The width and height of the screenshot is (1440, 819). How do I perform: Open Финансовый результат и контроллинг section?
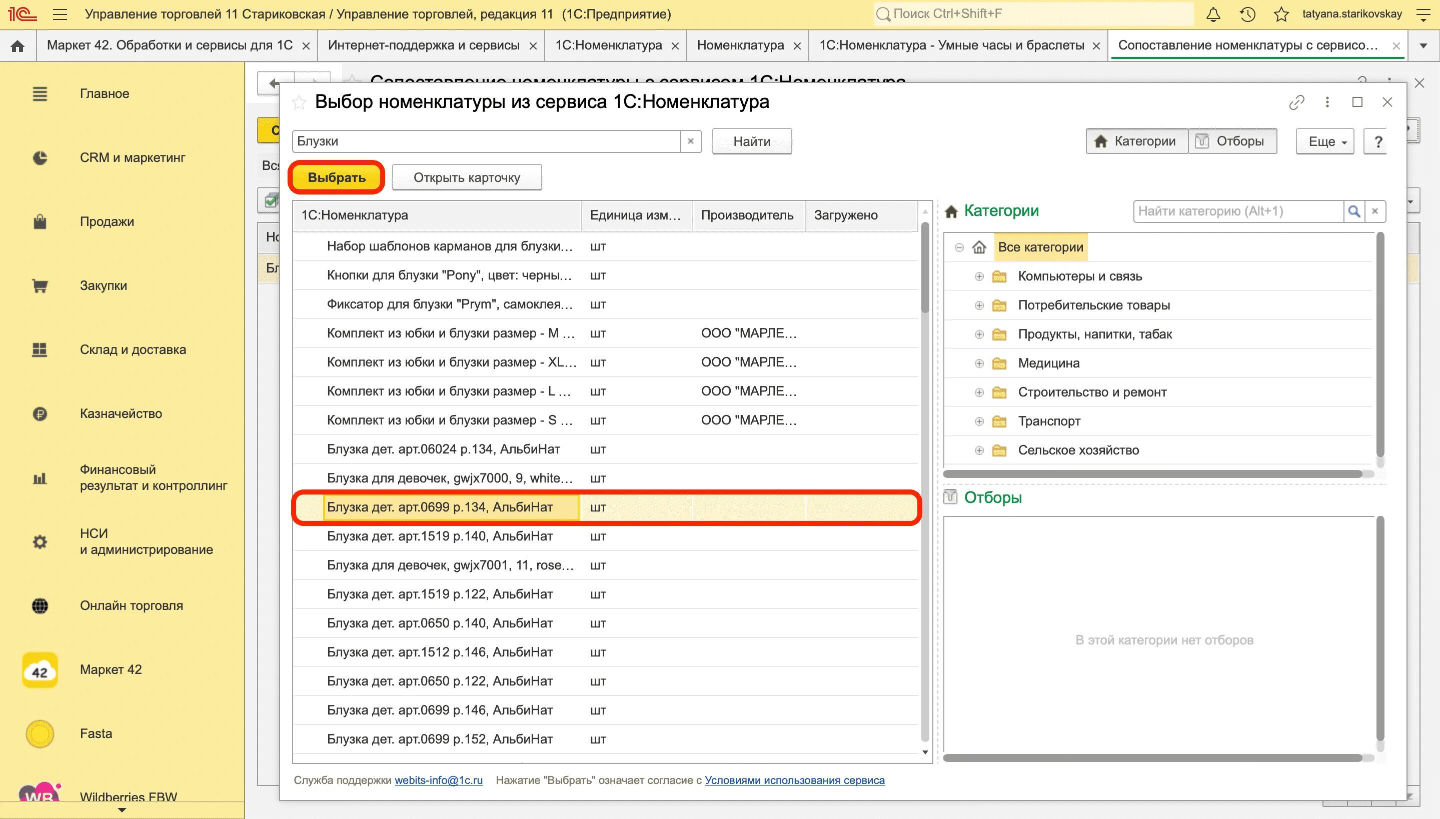[153, 477]
